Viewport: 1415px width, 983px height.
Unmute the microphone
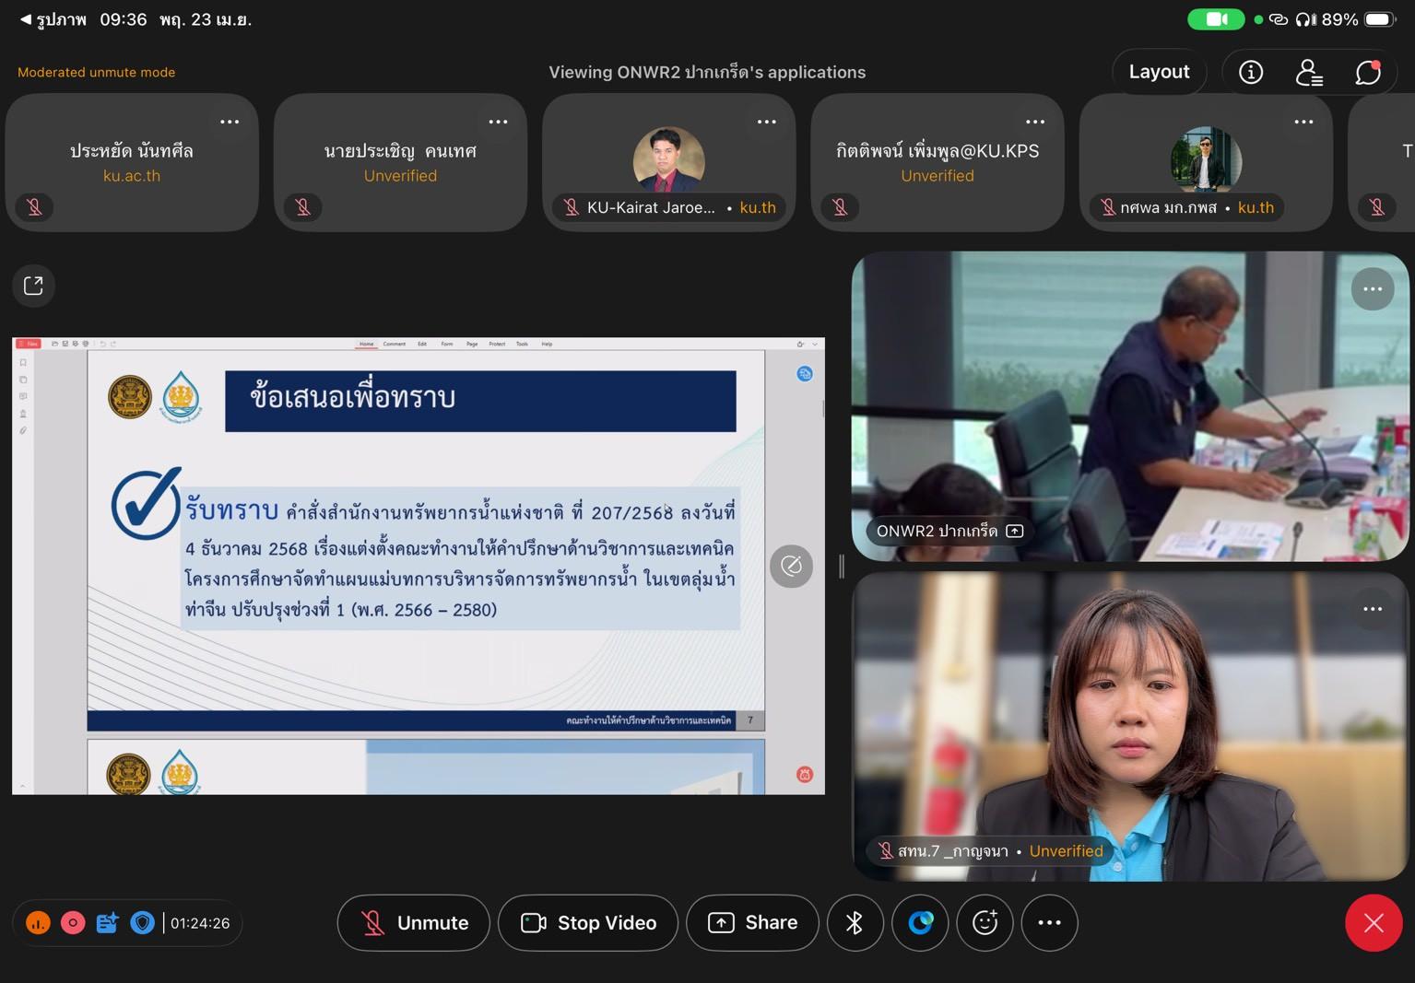click(413, 922)
